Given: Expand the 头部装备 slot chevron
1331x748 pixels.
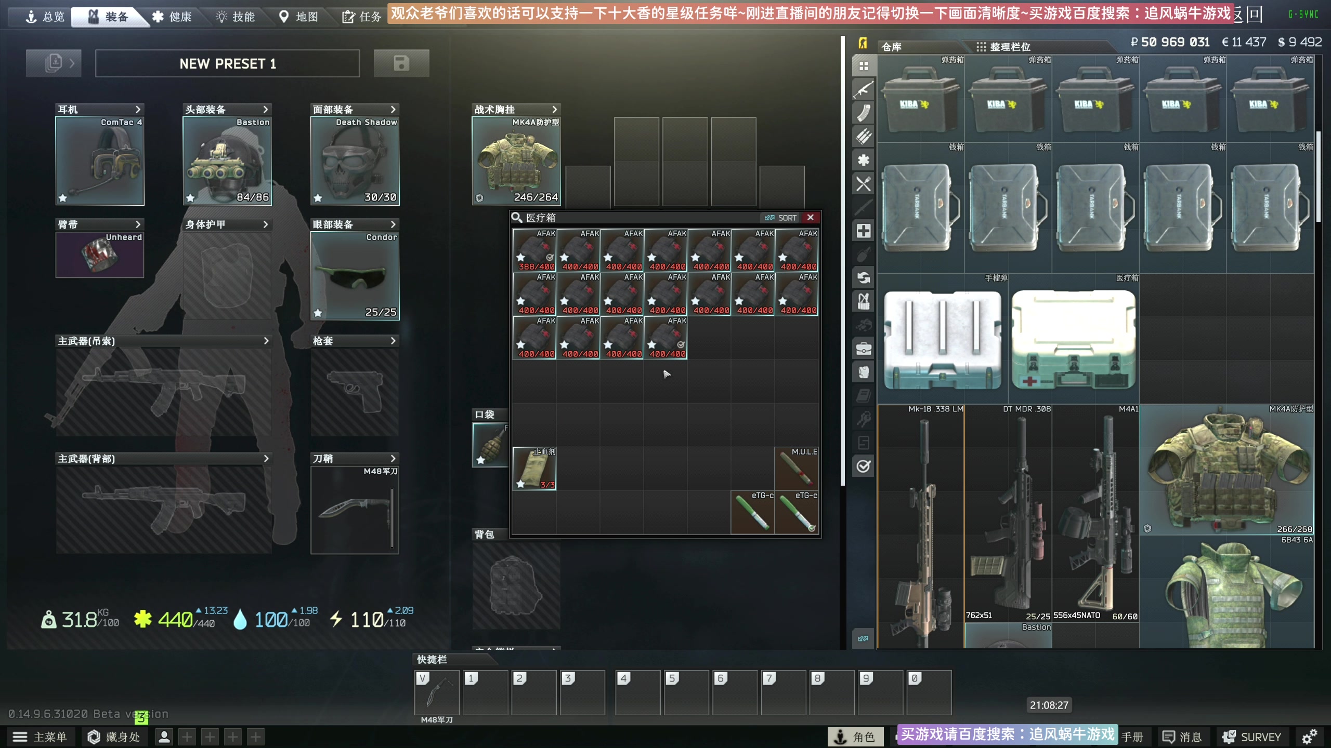Looking at the screenshot, I should 266,110.
